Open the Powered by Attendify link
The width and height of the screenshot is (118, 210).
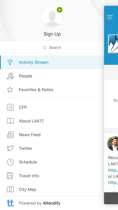coord(40,203)
